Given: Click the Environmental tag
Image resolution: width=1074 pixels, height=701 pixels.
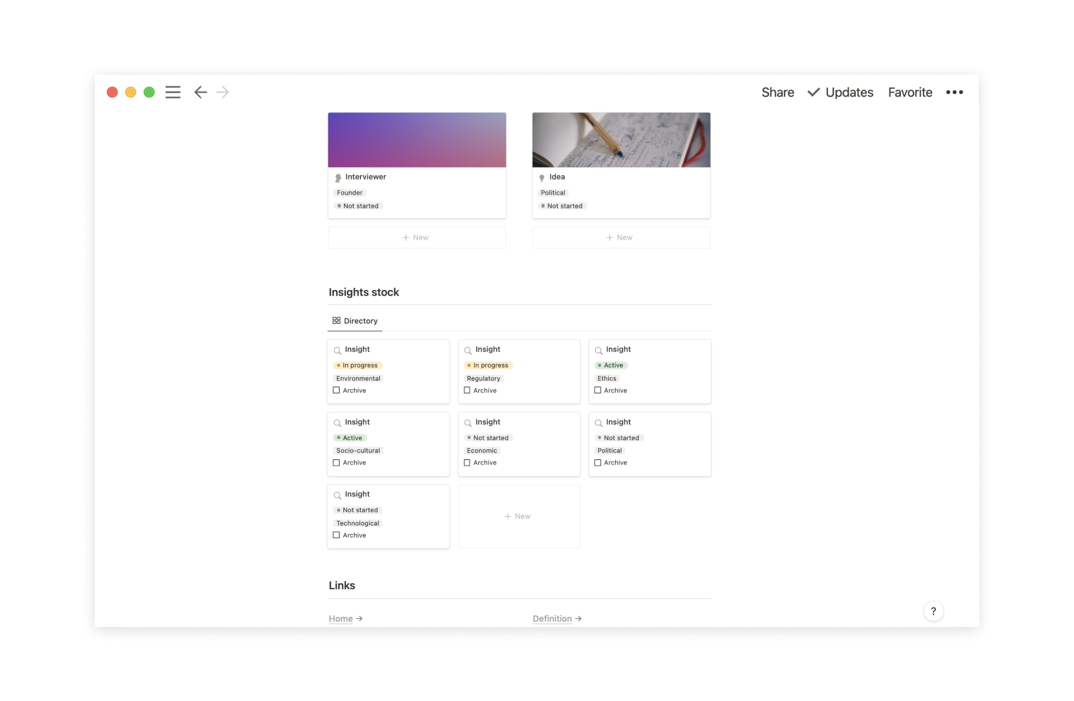Looking at the screenshot, I should 358,378.
